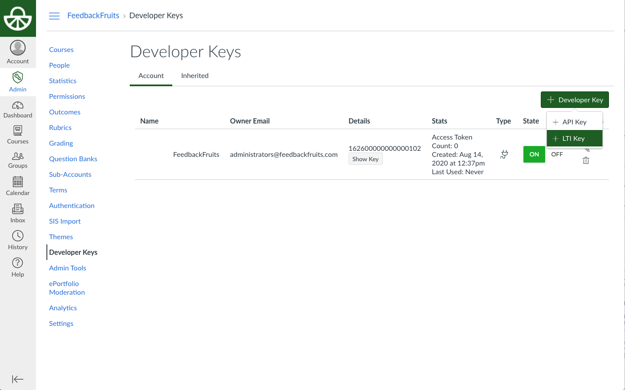
Task: Click the Stats column header
Action: point(439,121)
